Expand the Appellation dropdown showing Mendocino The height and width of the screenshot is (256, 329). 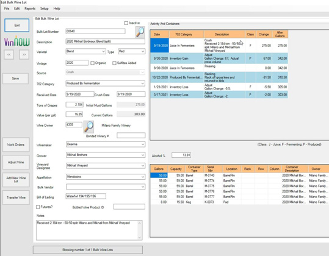[106, 177]
